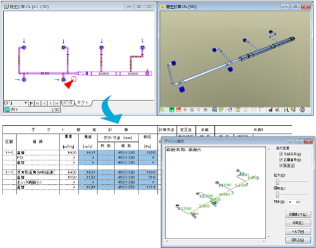The image size is (316, 248).
Task: Toggle the 系統名称 checkbox in isometric dialog
Action: 281,154
